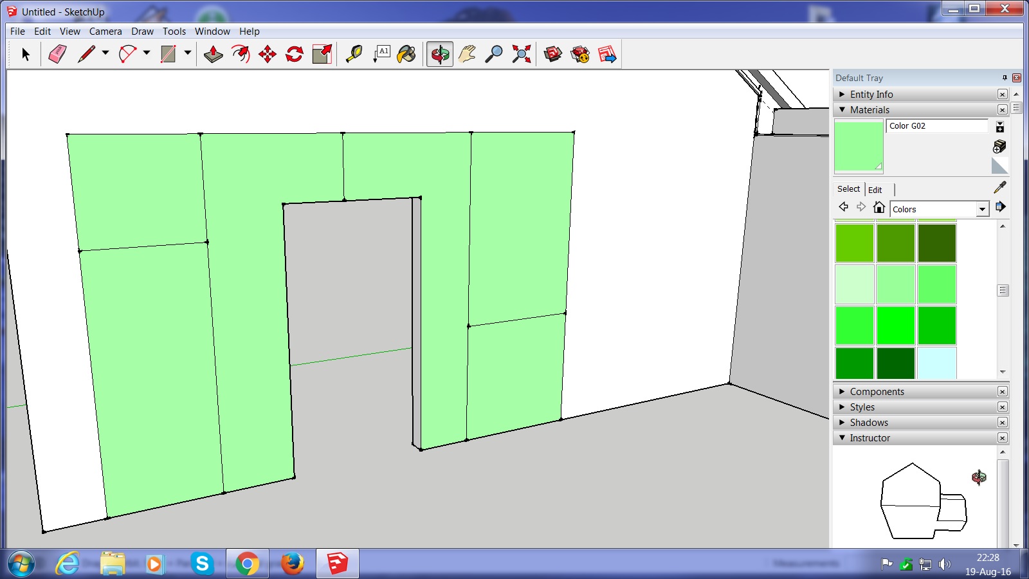The image size is (1029, 579).
Task: Click the Zoom Extents icon
Action: point(521,54)
